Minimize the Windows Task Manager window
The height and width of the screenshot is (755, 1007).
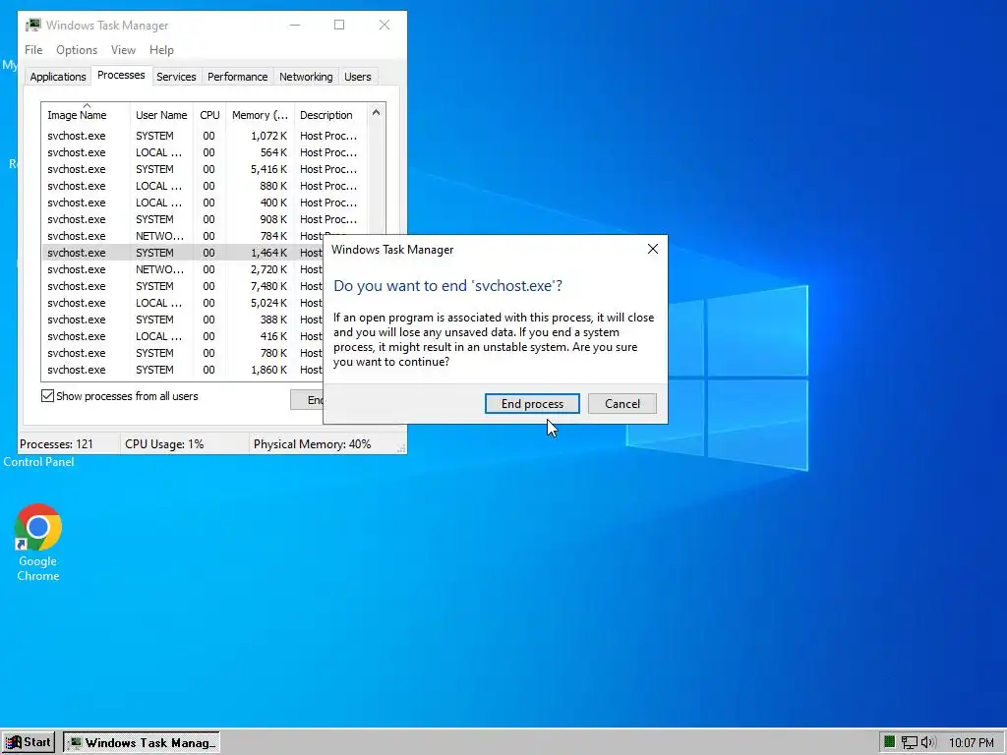(x=295, y=25)
